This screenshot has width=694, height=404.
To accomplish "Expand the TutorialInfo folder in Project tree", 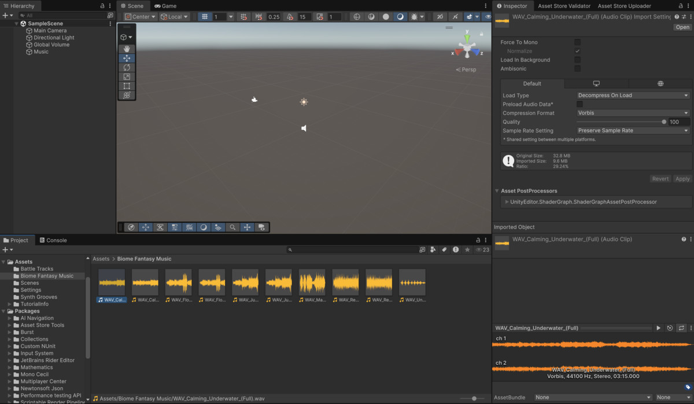I will coord(10,304).
